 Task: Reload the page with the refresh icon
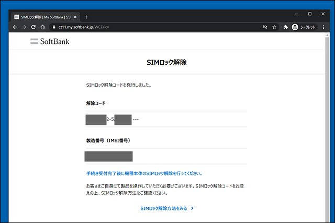(33, 27)
